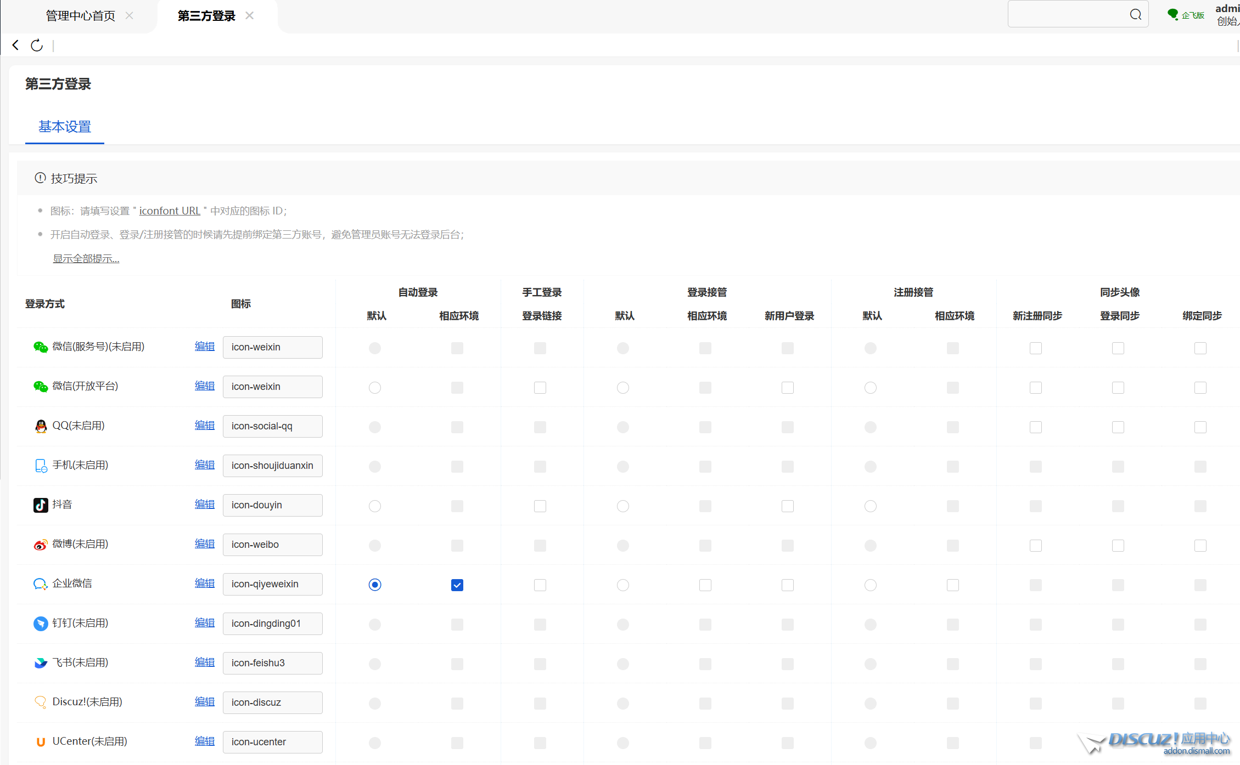The width and height of the screenshot is (1240, 765).
Task: Open the iconfont URL link
Action: pyautogui.click(x=170, y=211)
